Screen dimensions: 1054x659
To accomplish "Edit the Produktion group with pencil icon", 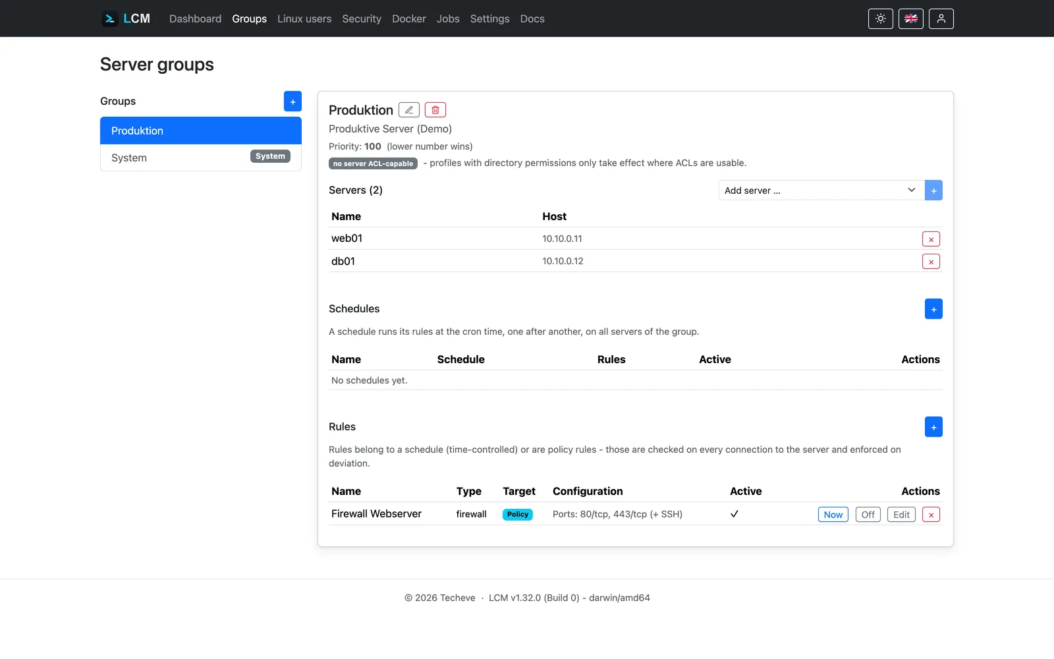I will tap(409, 110).
